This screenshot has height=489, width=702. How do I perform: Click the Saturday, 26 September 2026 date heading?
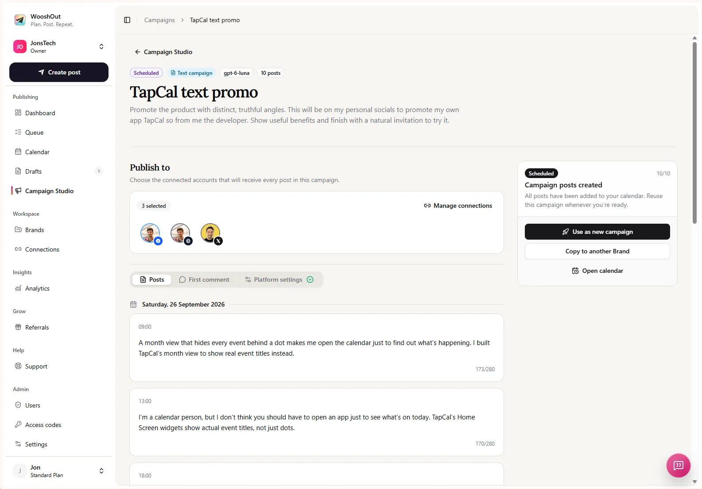tap(183, 304)
